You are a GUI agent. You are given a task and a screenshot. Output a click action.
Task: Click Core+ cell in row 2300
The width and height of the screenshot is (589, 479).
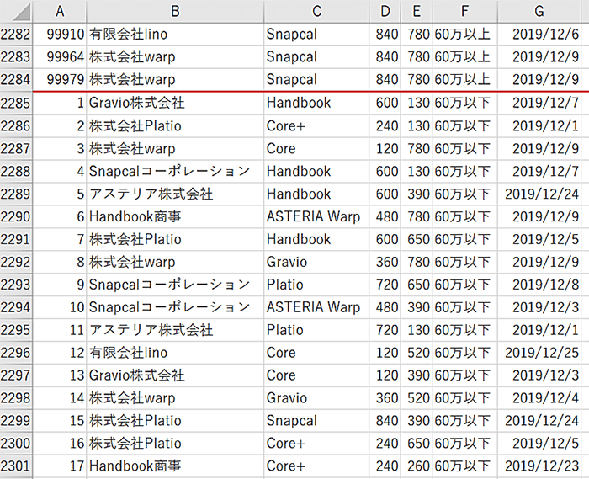316,444
